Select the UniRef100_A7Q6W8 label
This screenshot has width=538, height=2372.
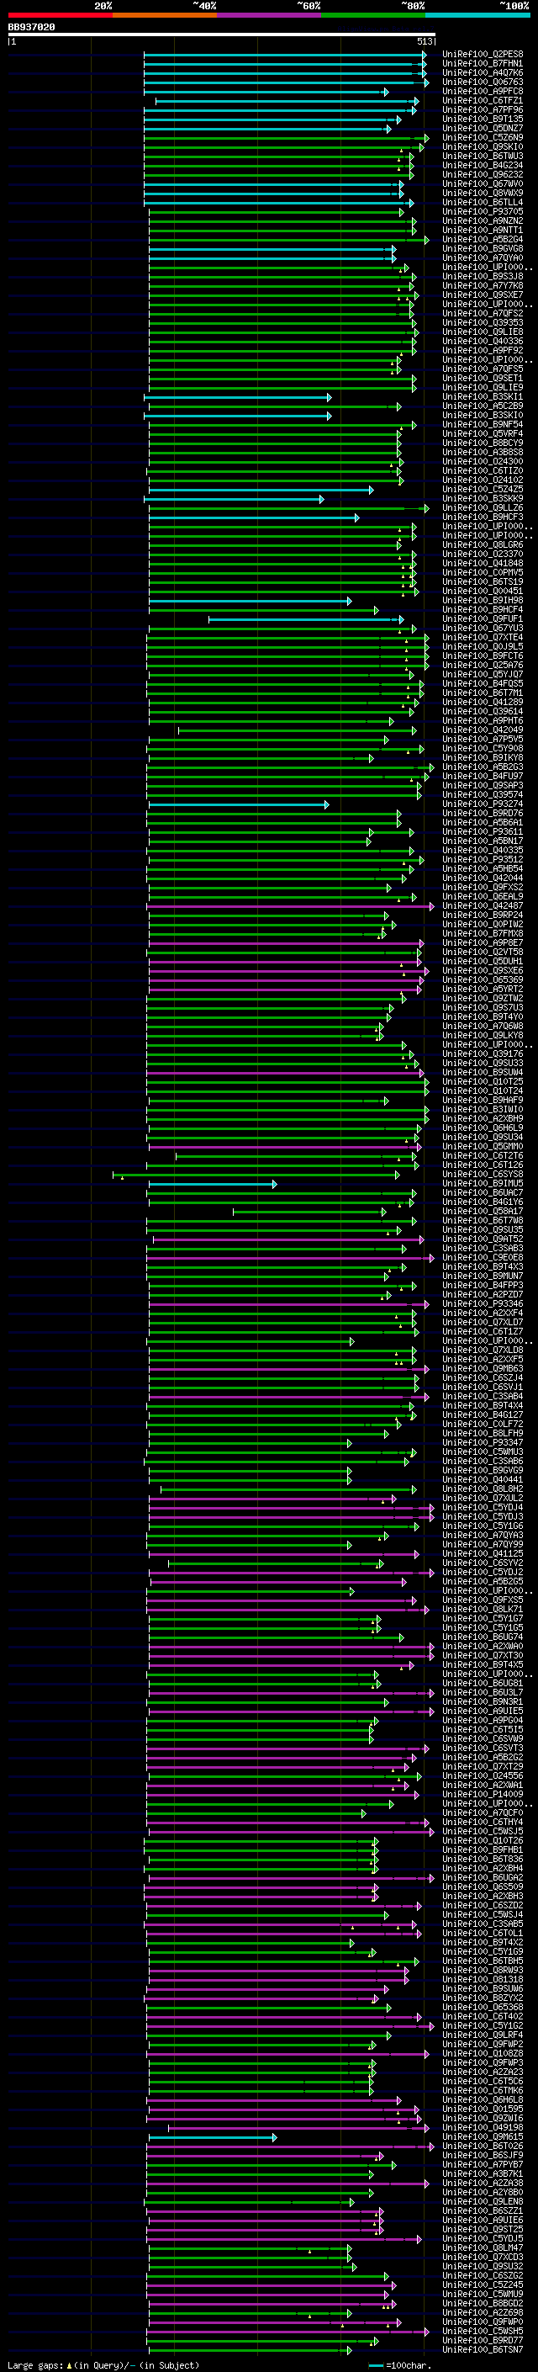tap(483, 1027)
